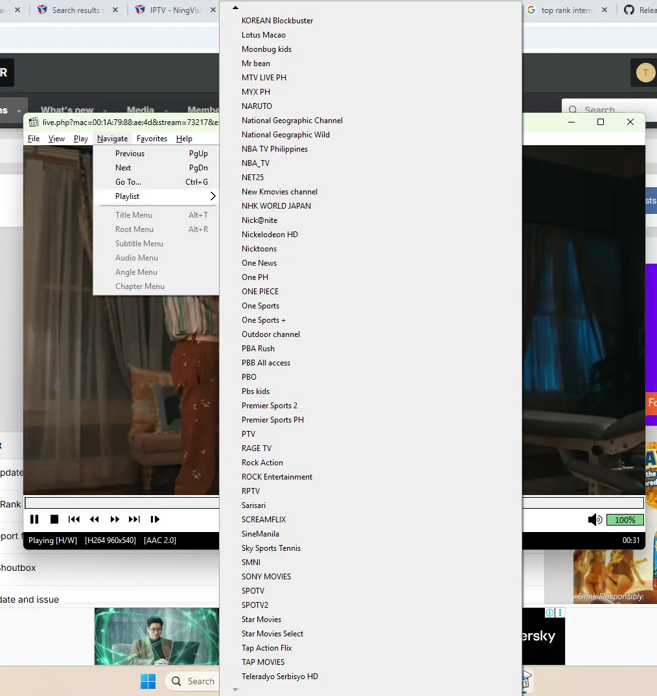Open the File menu
Screen dimensions: 657x696
tap(34, 139)
